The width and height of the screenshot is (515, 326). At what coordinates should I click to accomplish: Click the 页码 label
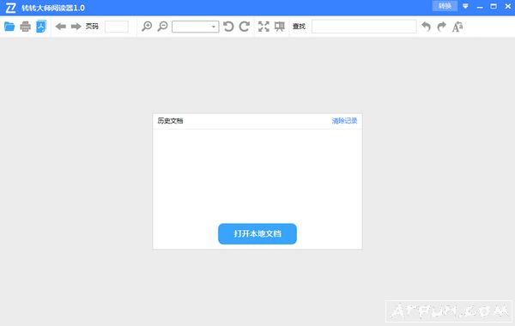pyautogui.click(x=92, y=27)
